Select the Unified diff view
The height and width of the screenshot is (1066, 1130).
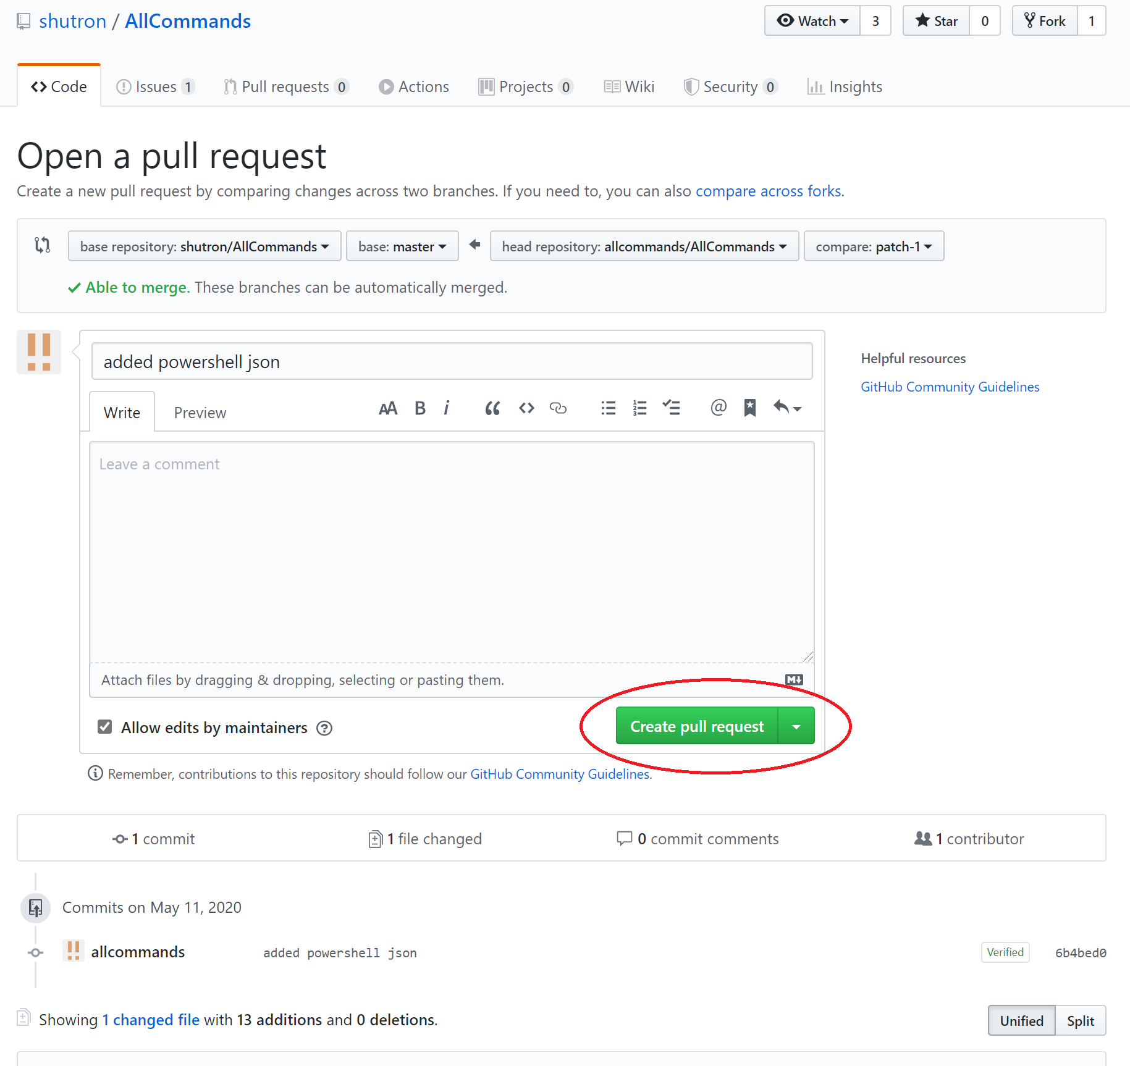click(1022, 1021)
